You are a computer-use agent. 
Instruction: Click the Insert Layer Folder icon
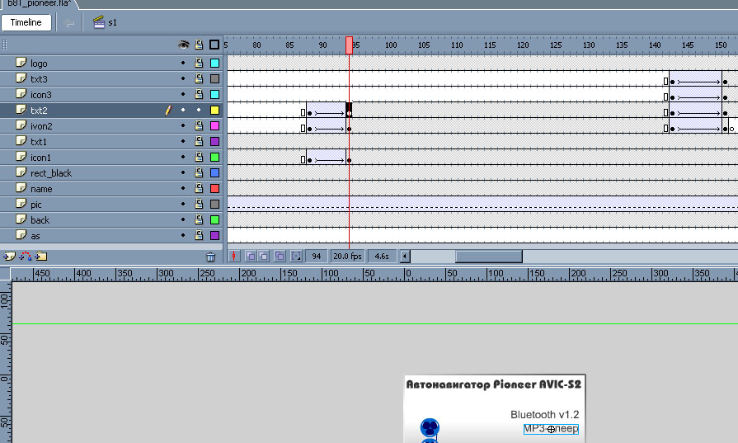(41, 256)
